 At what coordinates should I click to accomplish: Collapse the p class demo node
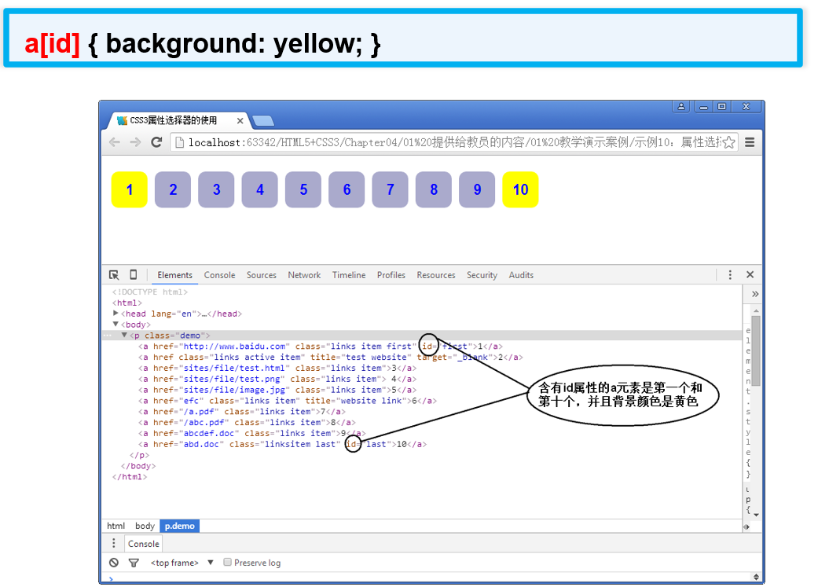pyautogui.click(x=123, y=336)
